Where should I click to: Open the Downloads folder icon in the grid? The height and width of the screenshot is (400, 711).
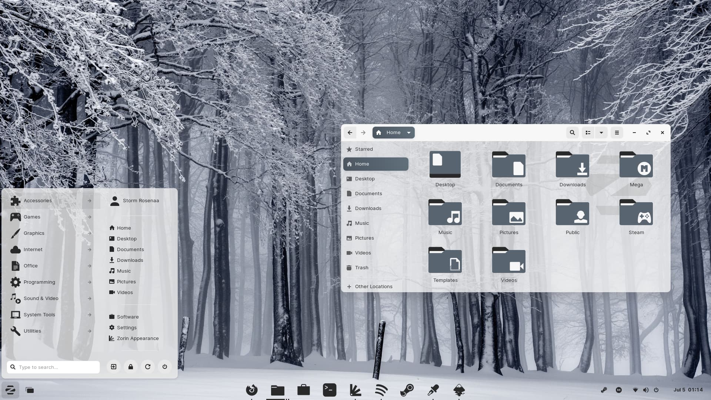573,164
